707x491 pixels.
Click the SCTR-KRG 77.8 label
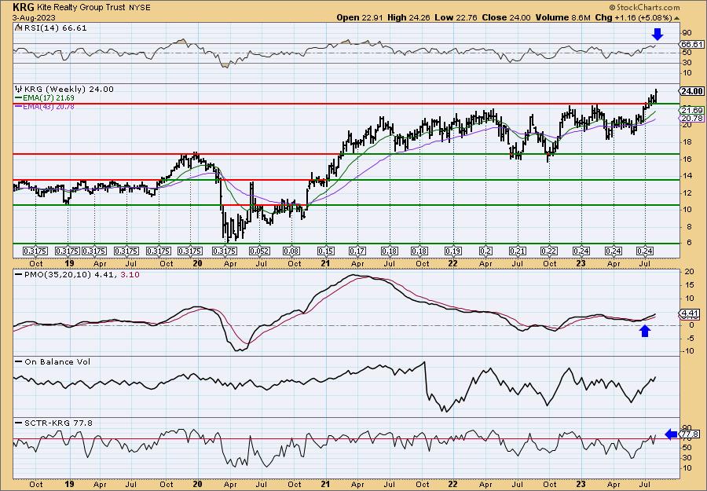pos(59,423)
